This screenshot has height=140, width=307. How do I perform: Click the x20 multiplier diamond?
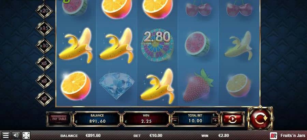coord(44,11)
